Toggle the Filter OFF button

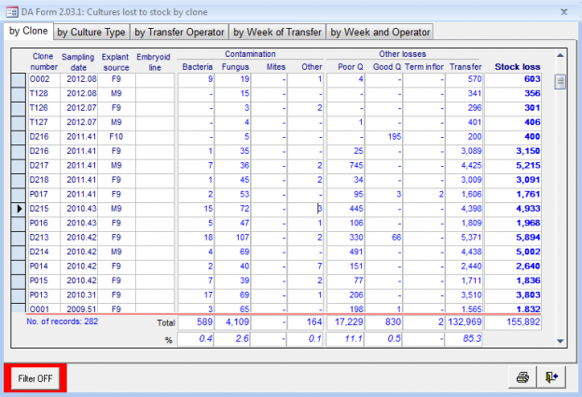[35, 377]
